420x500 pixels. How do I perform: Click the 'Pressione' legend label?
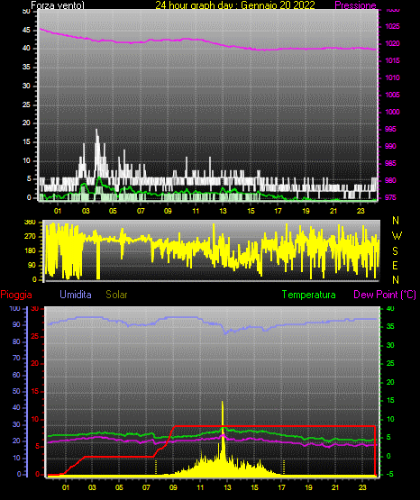355,5
